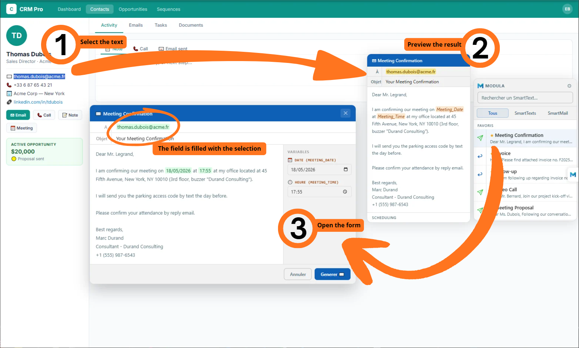The height and width of the screenshot is (348, 579).
Task: Click the building icon beside Acme Corp
Action: (9, 94)
